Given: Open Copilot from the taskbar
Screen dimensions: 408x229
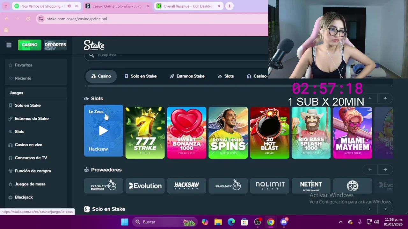Looking at the screenshot, I should click(x=205, y=222).
